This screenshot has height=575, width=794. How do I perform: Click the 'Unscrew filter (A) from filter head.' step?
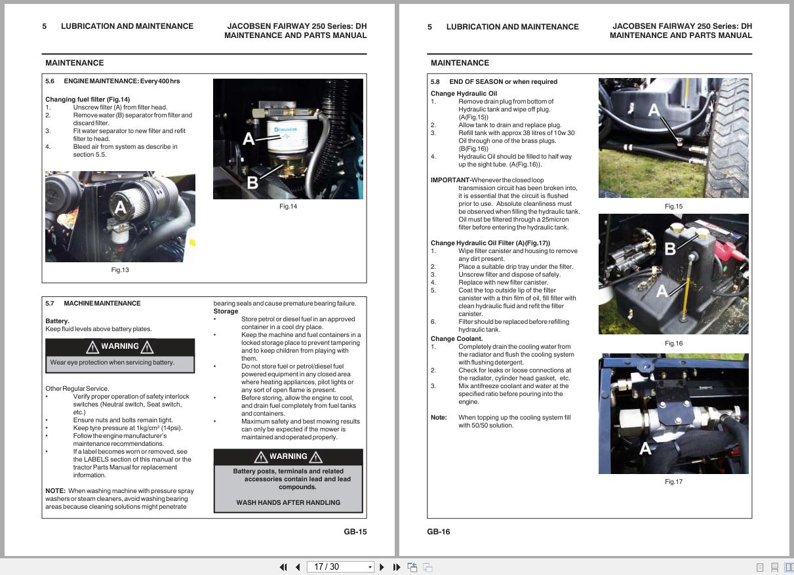[120, 108]
